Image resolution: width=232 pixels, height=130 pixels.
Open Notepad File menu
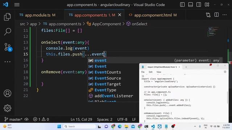[143, 72]
